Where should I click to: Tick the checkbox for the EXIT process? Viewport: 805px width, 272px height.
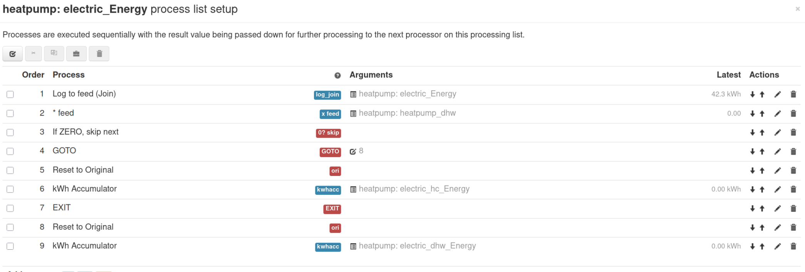(10, 208)
